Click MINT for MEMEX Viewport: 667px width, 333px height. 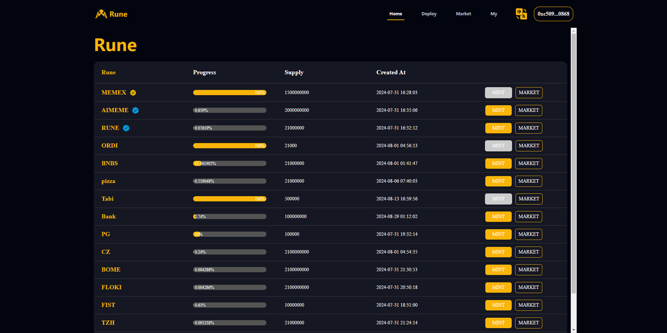499,93
